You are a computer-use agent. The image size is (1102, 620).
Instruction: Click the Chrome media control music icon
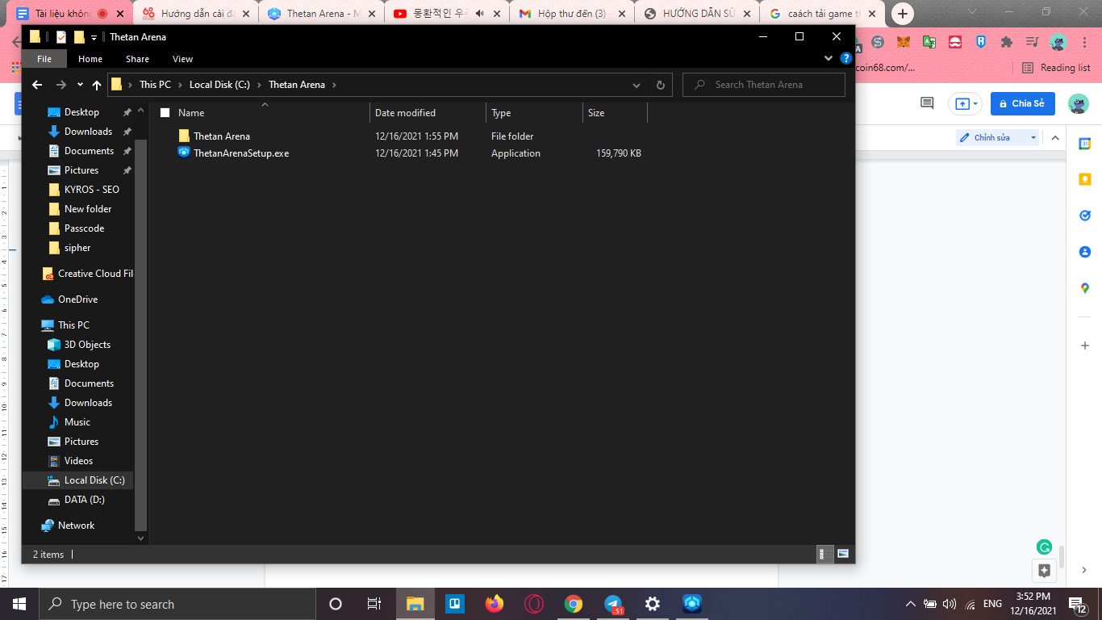click(1032, 42)
